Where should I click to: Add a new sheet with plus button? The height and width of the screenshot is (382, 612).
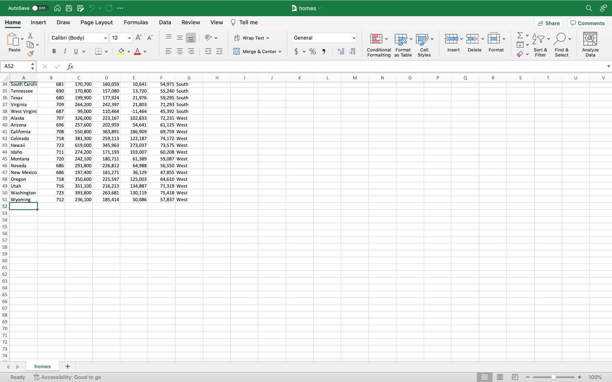(x=67, y=366)
